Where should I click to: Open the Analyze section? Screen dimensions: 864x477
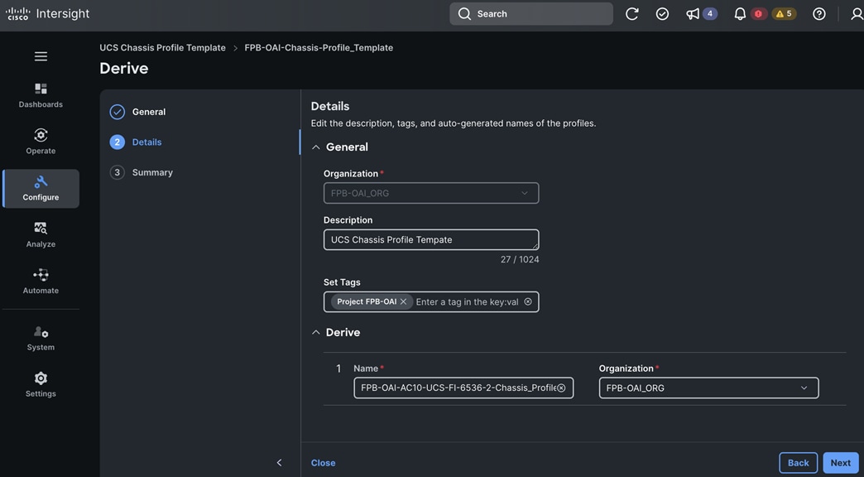(x=41, y=235)
